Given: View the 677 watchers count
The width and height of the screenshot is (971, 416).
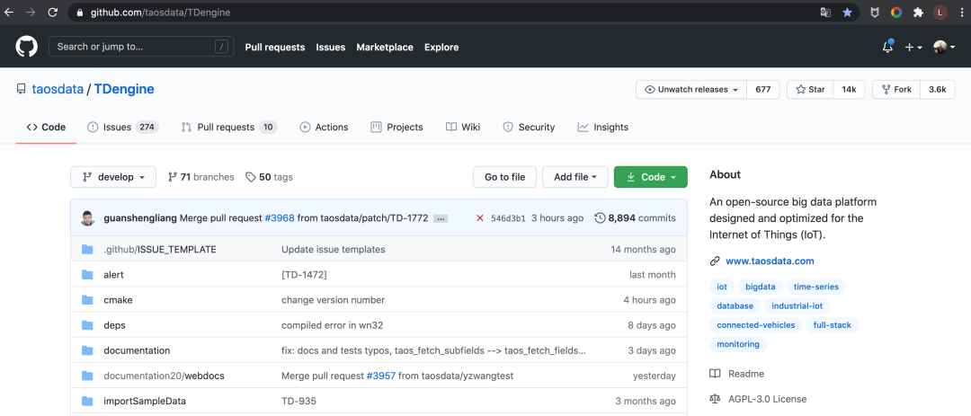Looking at the screenshot, I should 763,89.
